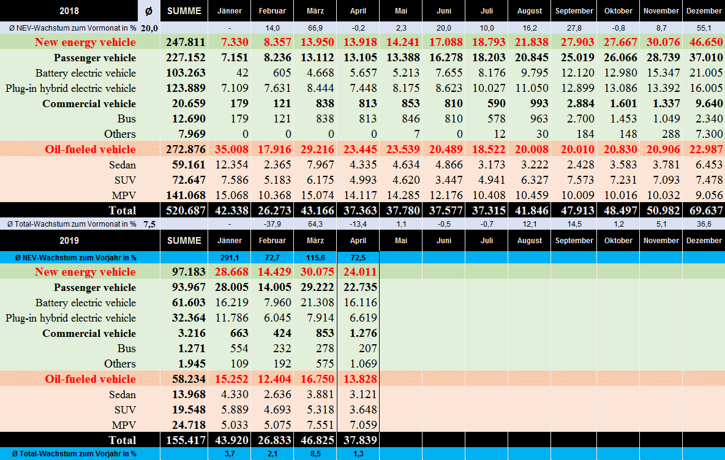Click average NEV growth value 20,0
This screenshot has width=725, height=460.
149,28
